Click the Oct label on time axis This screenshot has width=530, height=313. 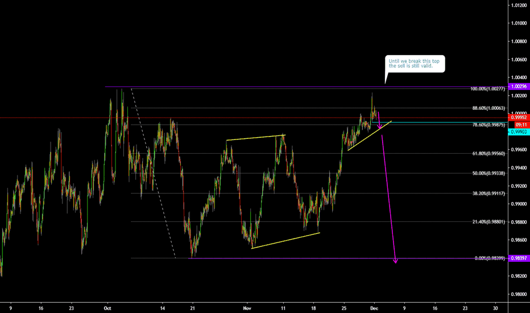107,306
